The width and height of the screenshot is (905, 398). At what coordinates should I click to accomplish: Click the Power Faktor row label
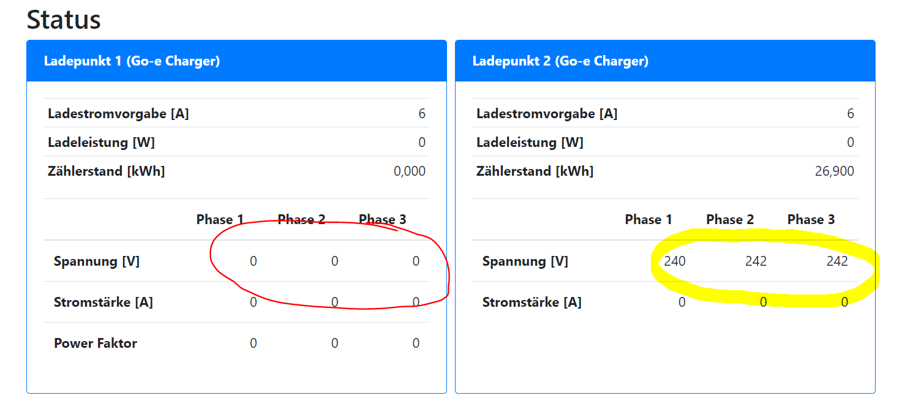click(96, 344)
